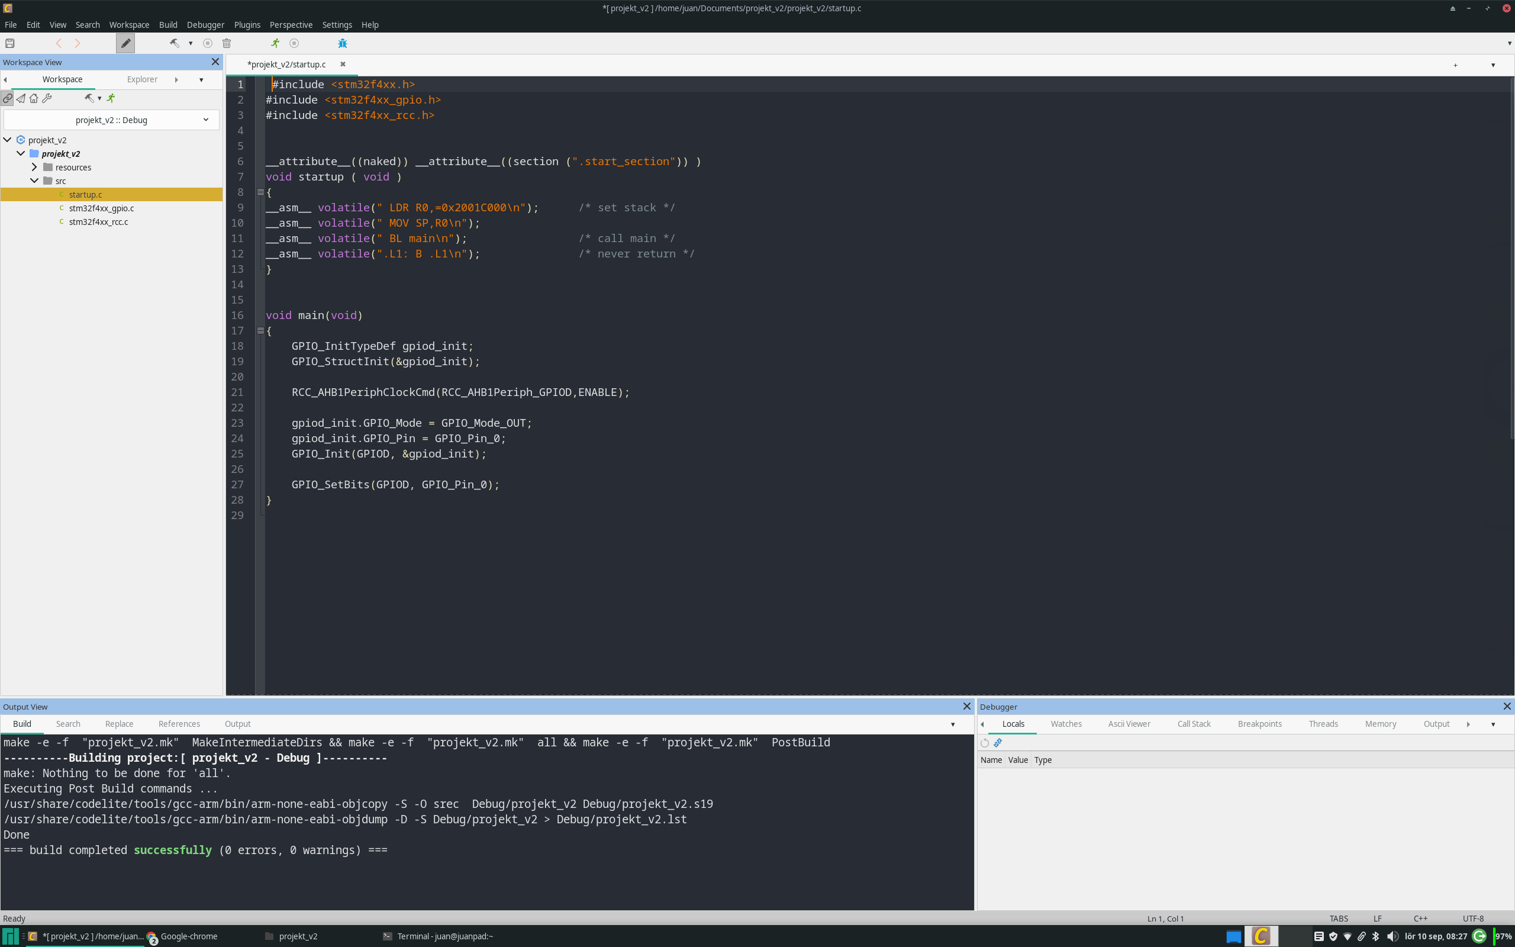1515x947 pixels.
Task: Collapse the code fold at the startup function
Action: pyautogui.click(x=261, y=192)
